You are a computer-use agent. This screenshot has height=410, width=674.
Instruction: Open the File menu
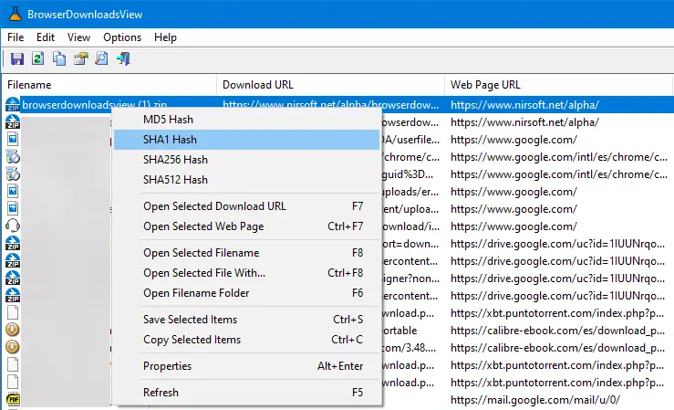pos(16,37)
